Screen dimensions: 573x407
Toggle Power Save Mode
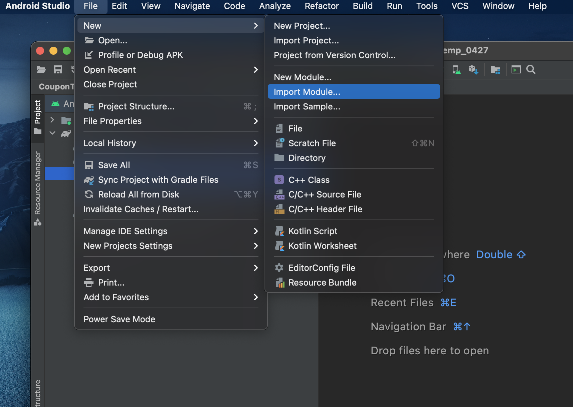pyautogui.click(x=119, y=319)
